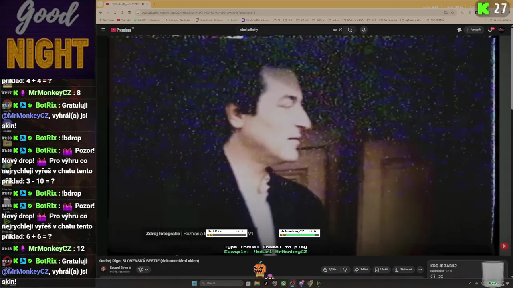Open the on-screen keyboard icon in search box
The height and width of the screenshot is (288, 513).
click(335, 30)
